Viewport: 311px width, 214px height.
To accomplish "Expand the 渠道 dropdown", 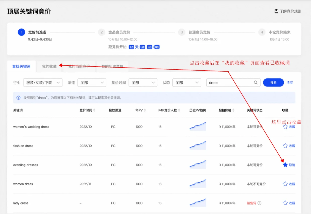I will click(x=92, y=83).
